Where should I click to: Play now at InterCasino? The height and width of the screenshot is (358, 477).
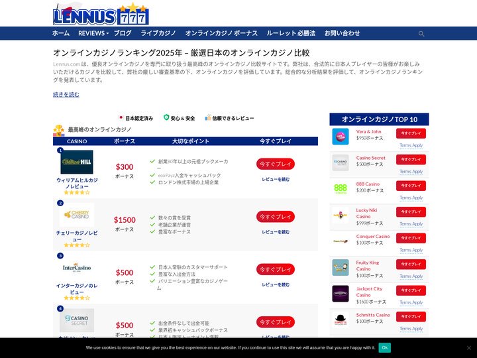coord(276,269)
